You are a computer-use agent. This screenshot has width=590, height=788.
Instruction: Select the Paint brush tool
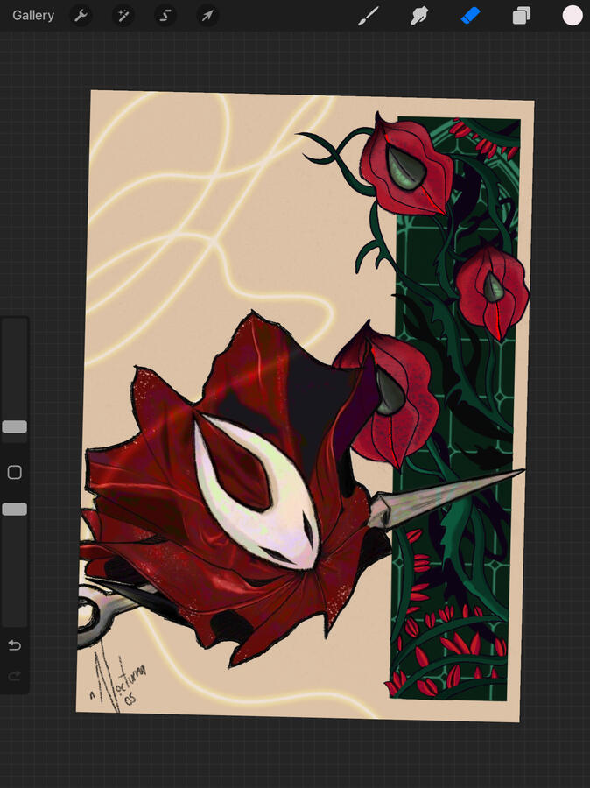pos(369,16)
